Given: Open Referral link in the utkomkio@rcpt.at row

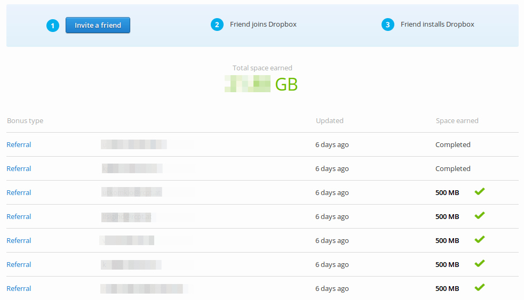Looking at the screenshot, I should [x=19, y=192].
